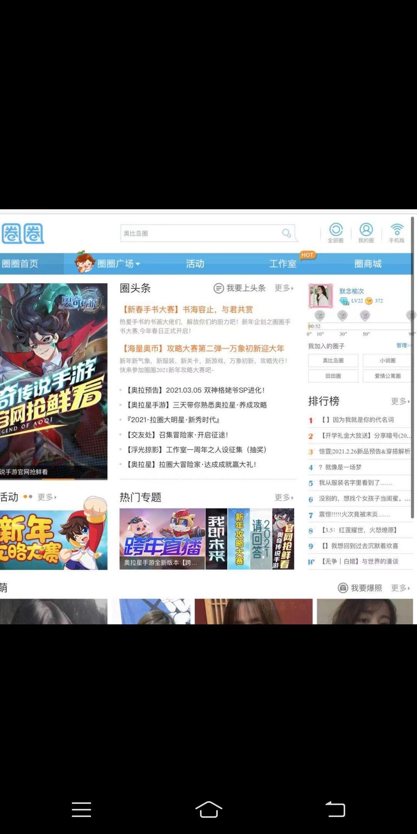The image size is (417, 834).
Task: Open the 圈商城 navigation tab
Action: pos(368,264)
